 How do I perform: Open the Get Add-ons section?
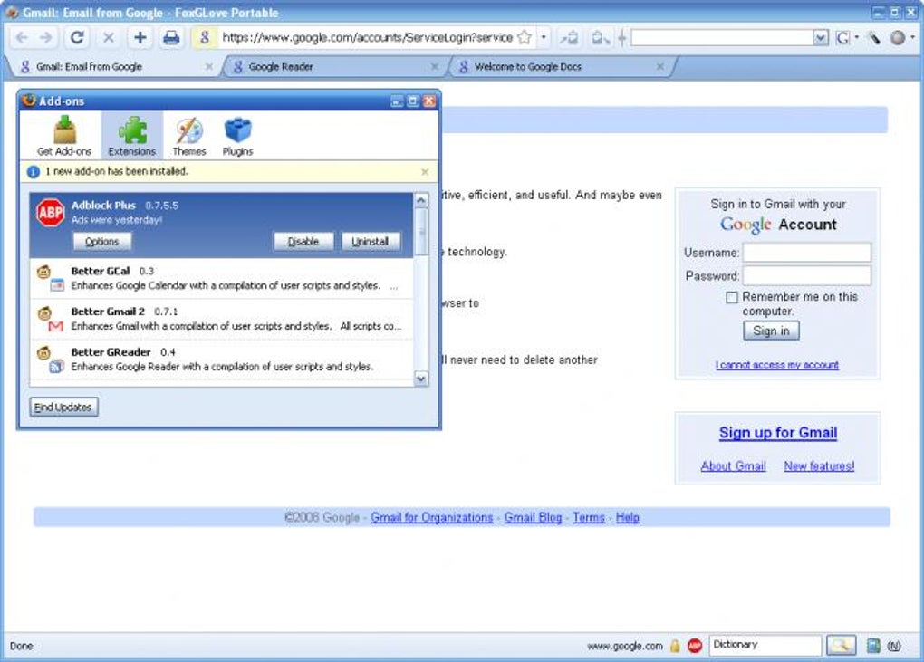pos(64,136)
